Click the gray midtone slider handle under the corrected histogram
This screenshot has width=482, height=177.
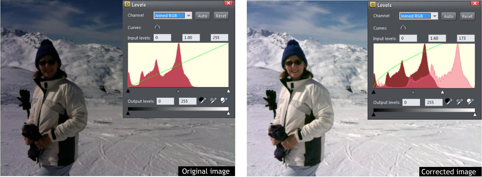pos(413,92)
